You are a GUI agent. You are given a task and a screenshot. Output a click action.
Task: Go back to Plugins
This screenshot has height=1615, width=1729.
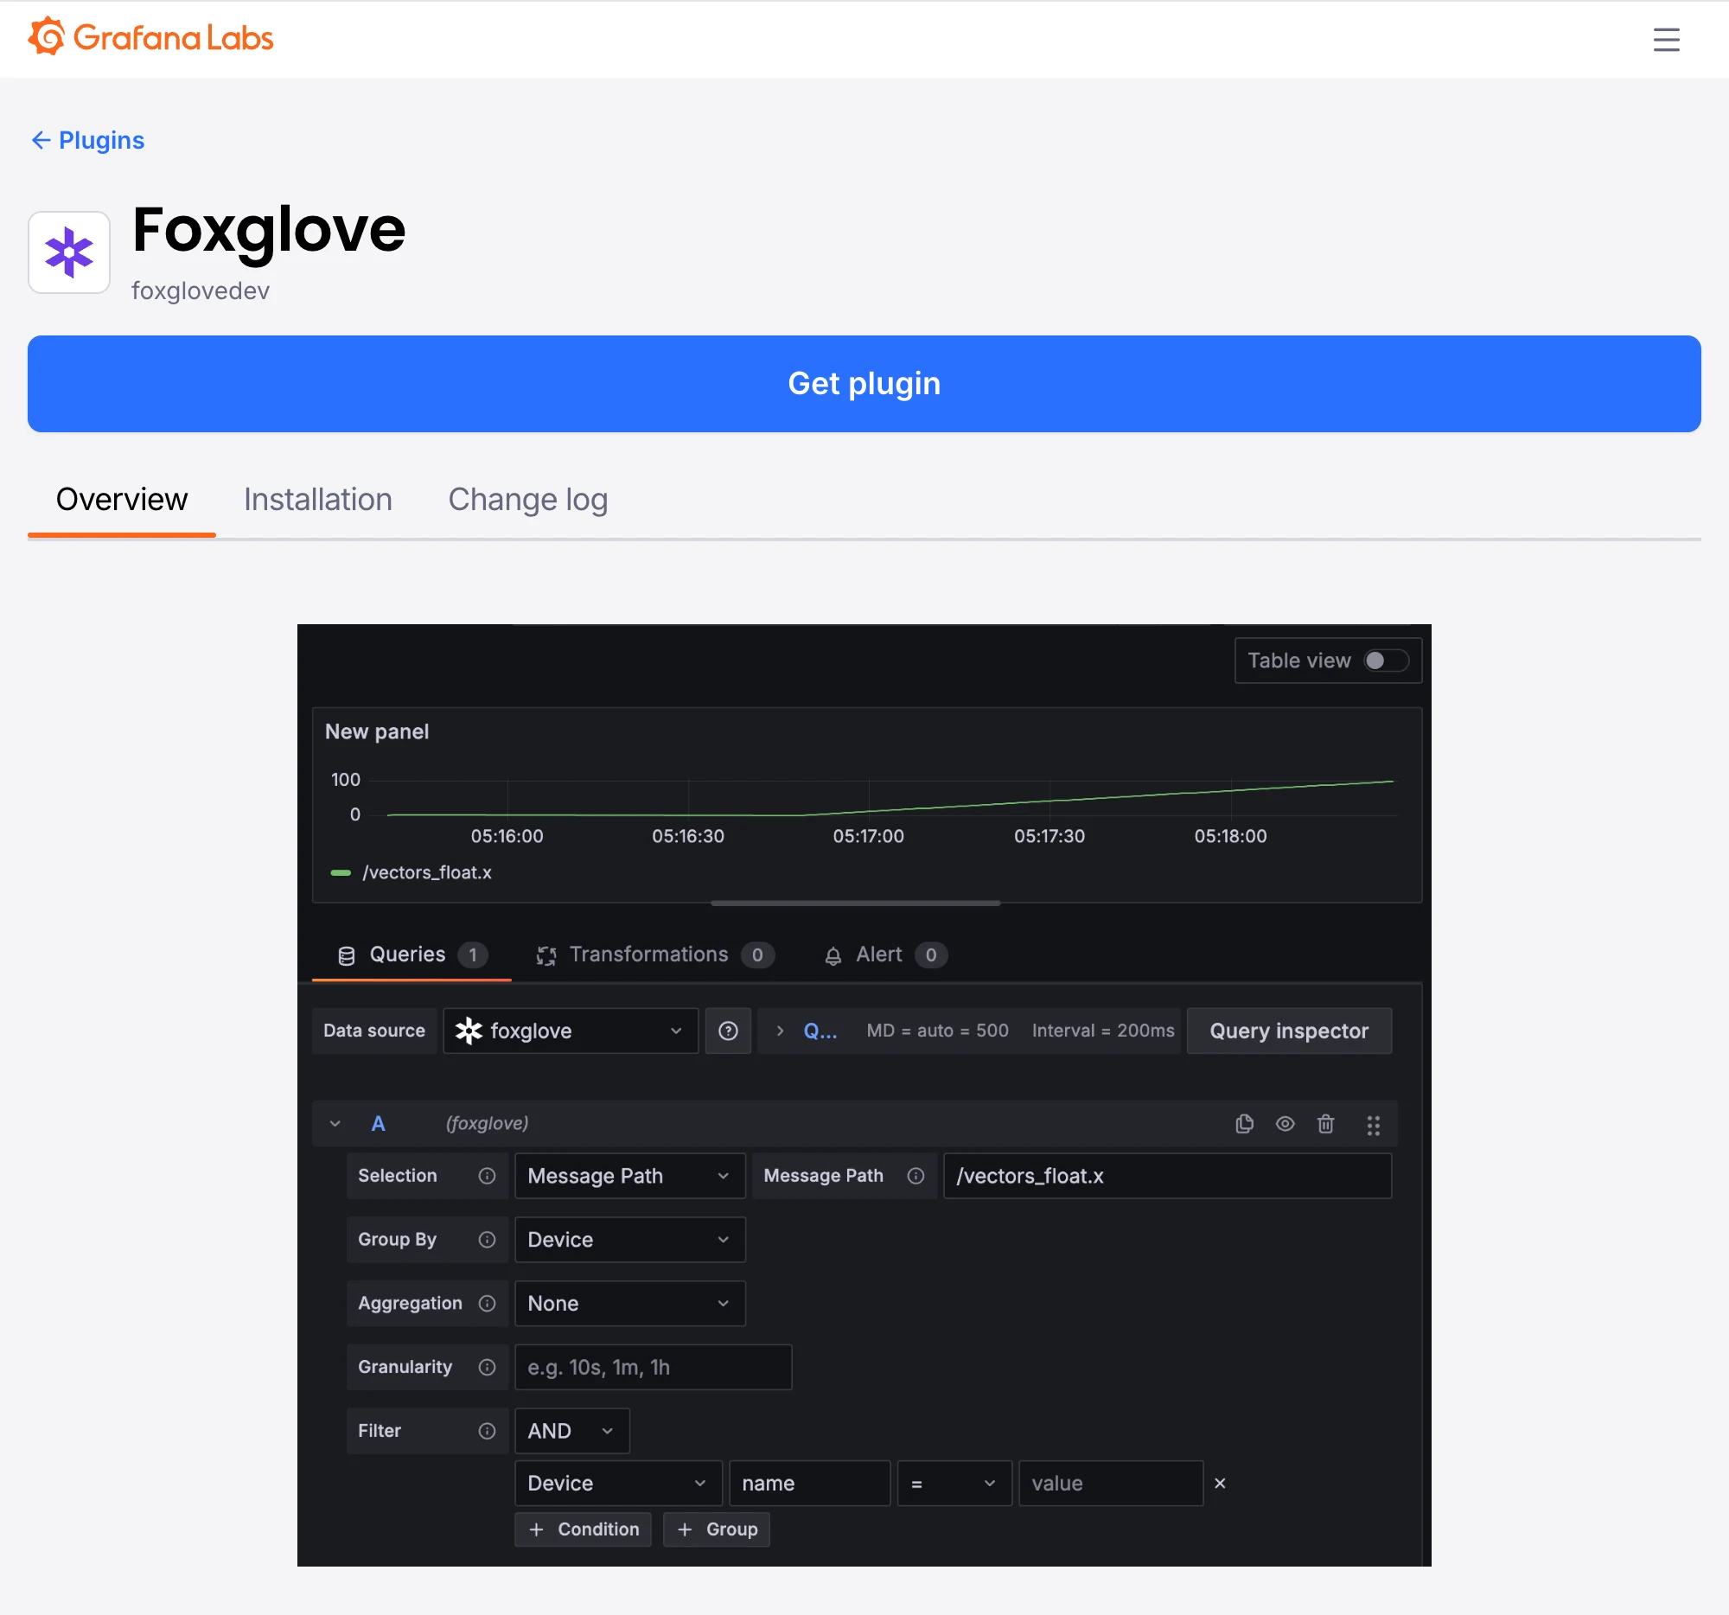tap(88, 140)
